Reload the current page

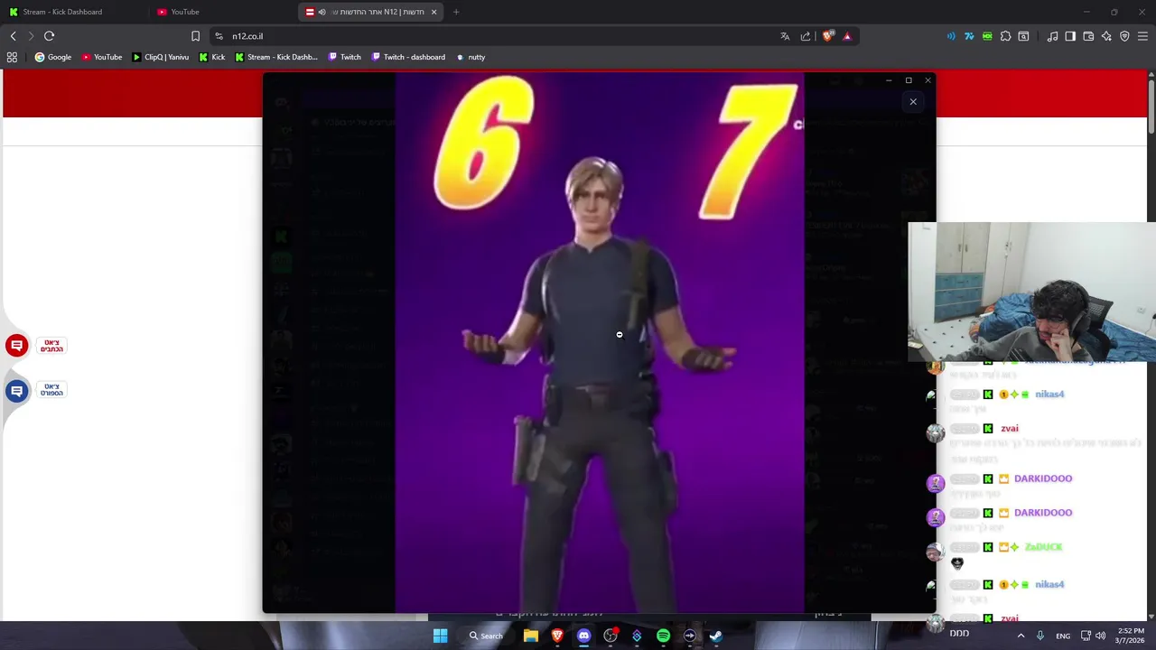pyautogui.click(x=49, y=36)
